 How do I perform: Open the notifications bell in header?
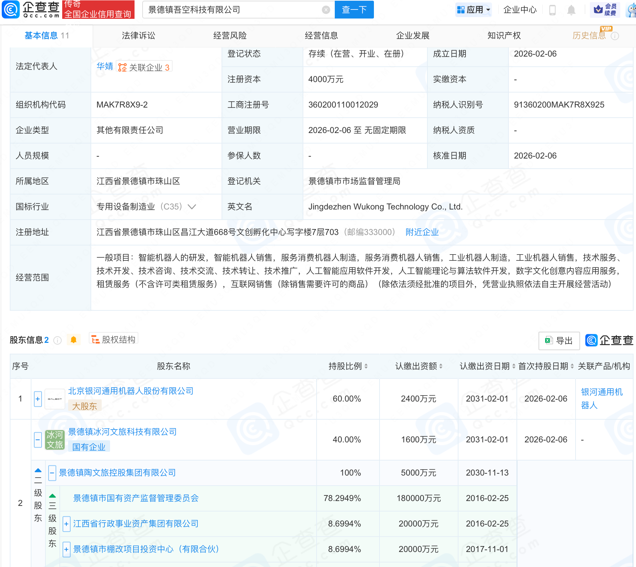click(x=571, y=10)
